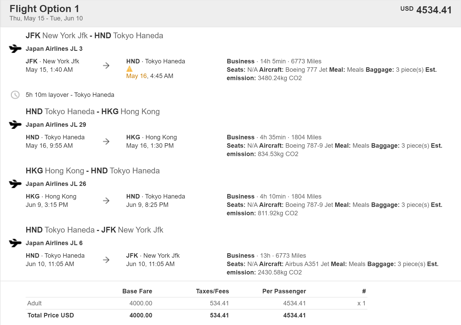
Task: Click the airplane icon beside Japan Airlines JL 26
Action: click(x=15, y=184)
